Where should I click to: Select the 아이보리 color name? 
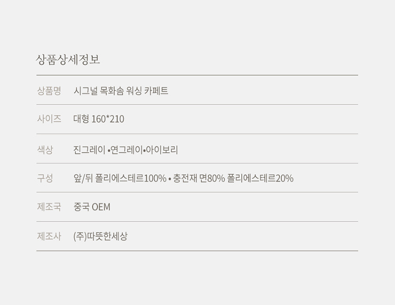(x=162, y=150)
